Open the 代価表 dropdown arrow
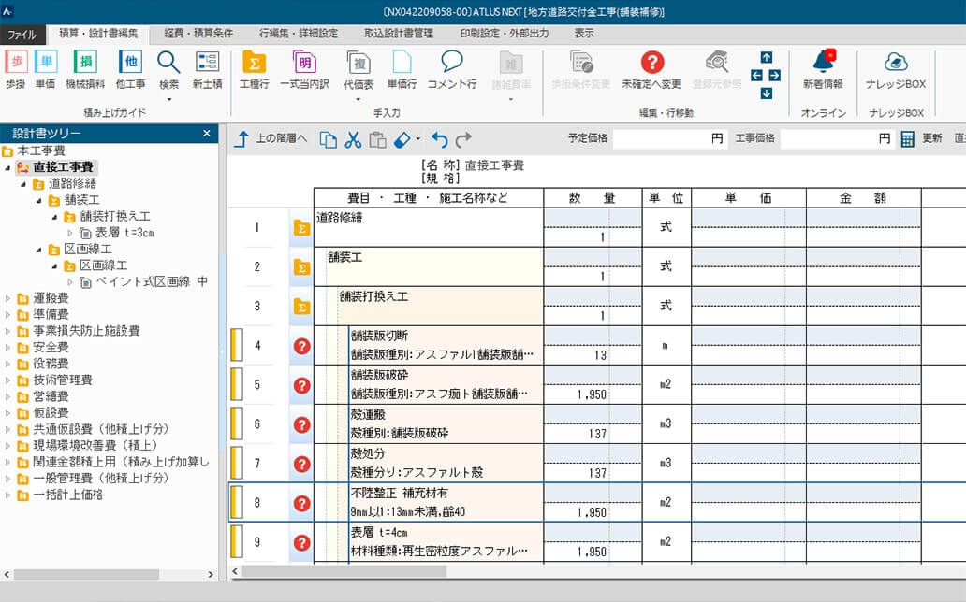The image size is (966, 602). (x=358, y=100)
